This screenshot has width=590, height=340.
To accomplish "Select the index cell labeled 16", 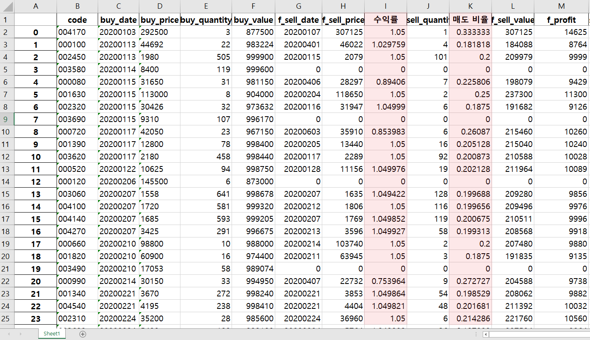I will (x=36, y=231).
